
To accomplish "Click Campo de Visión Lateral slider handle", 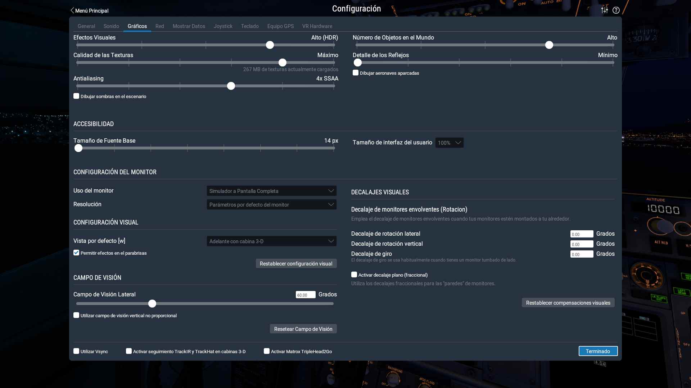I will pos(152,304).
